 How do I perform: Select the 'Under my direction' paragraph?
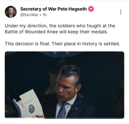coord(60,29)
